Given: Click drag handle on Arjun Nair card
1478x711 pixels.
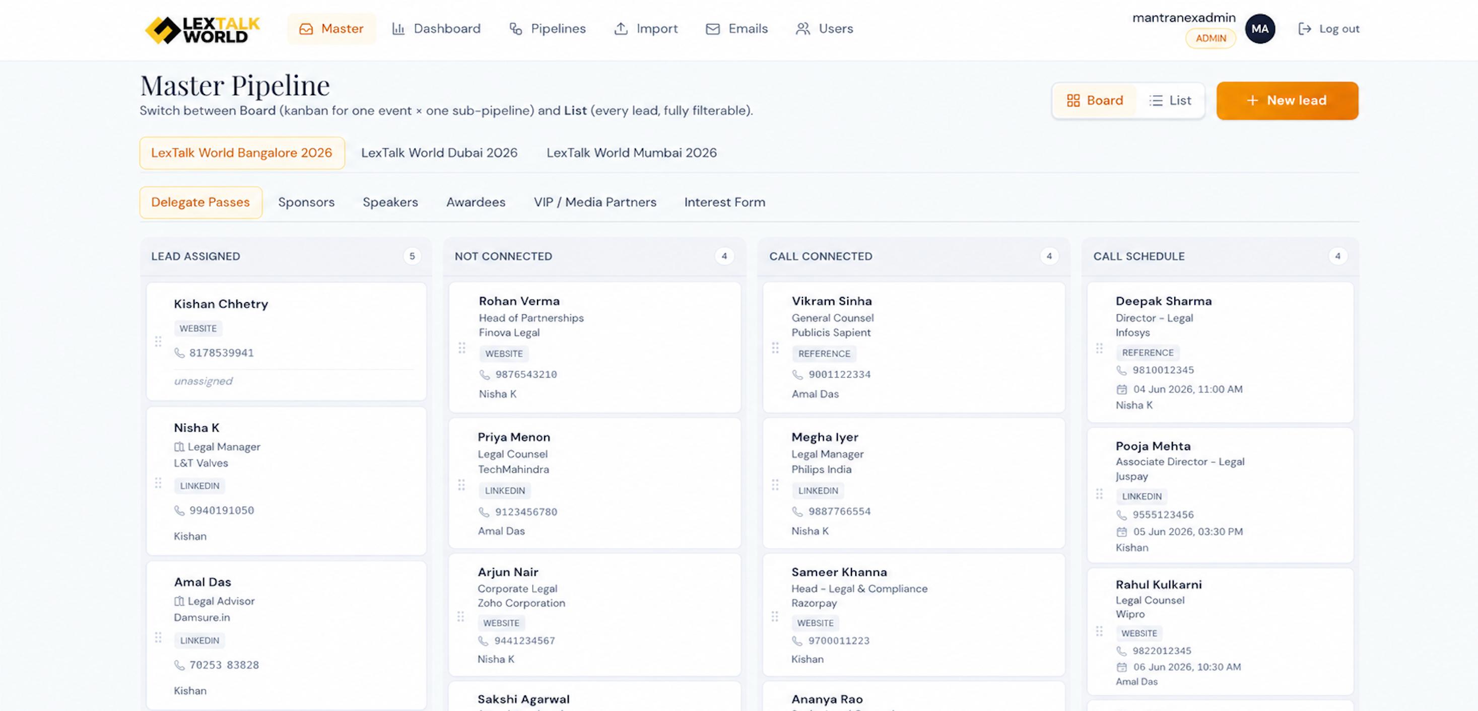Looking at the screenshot, I should click(461, 616).
